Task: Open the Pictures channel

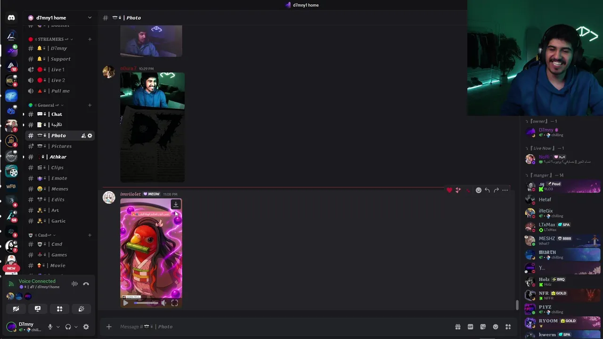Action: [60, 146]
